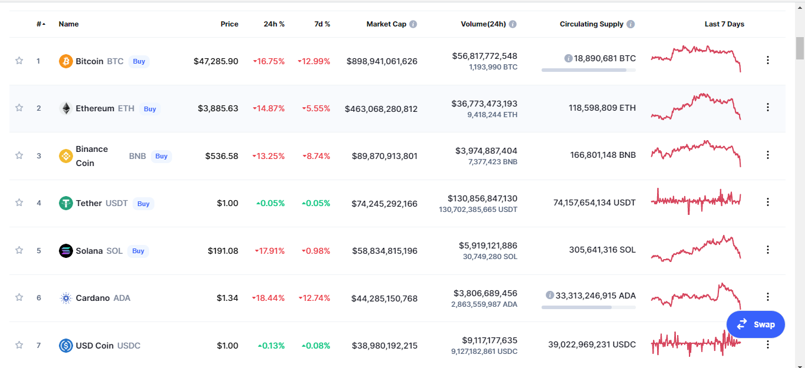
Task: Sort table by Price column header
Action: click(229, 24)
